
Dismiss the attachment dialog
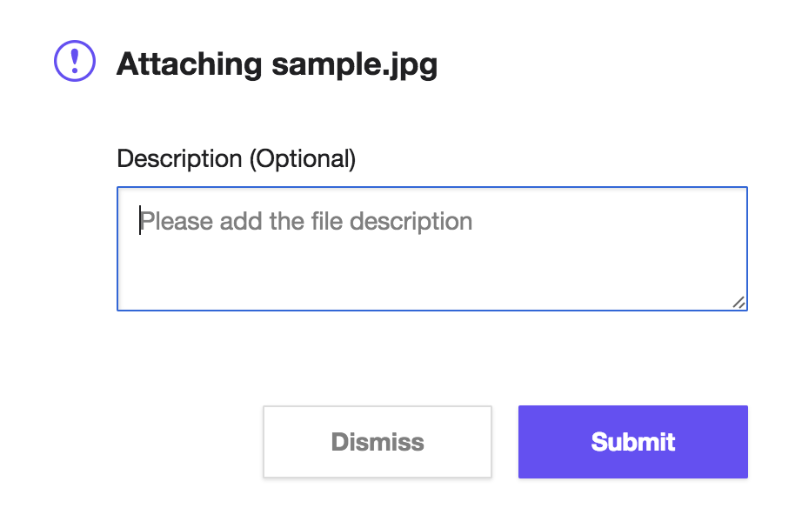click(378, 442)
